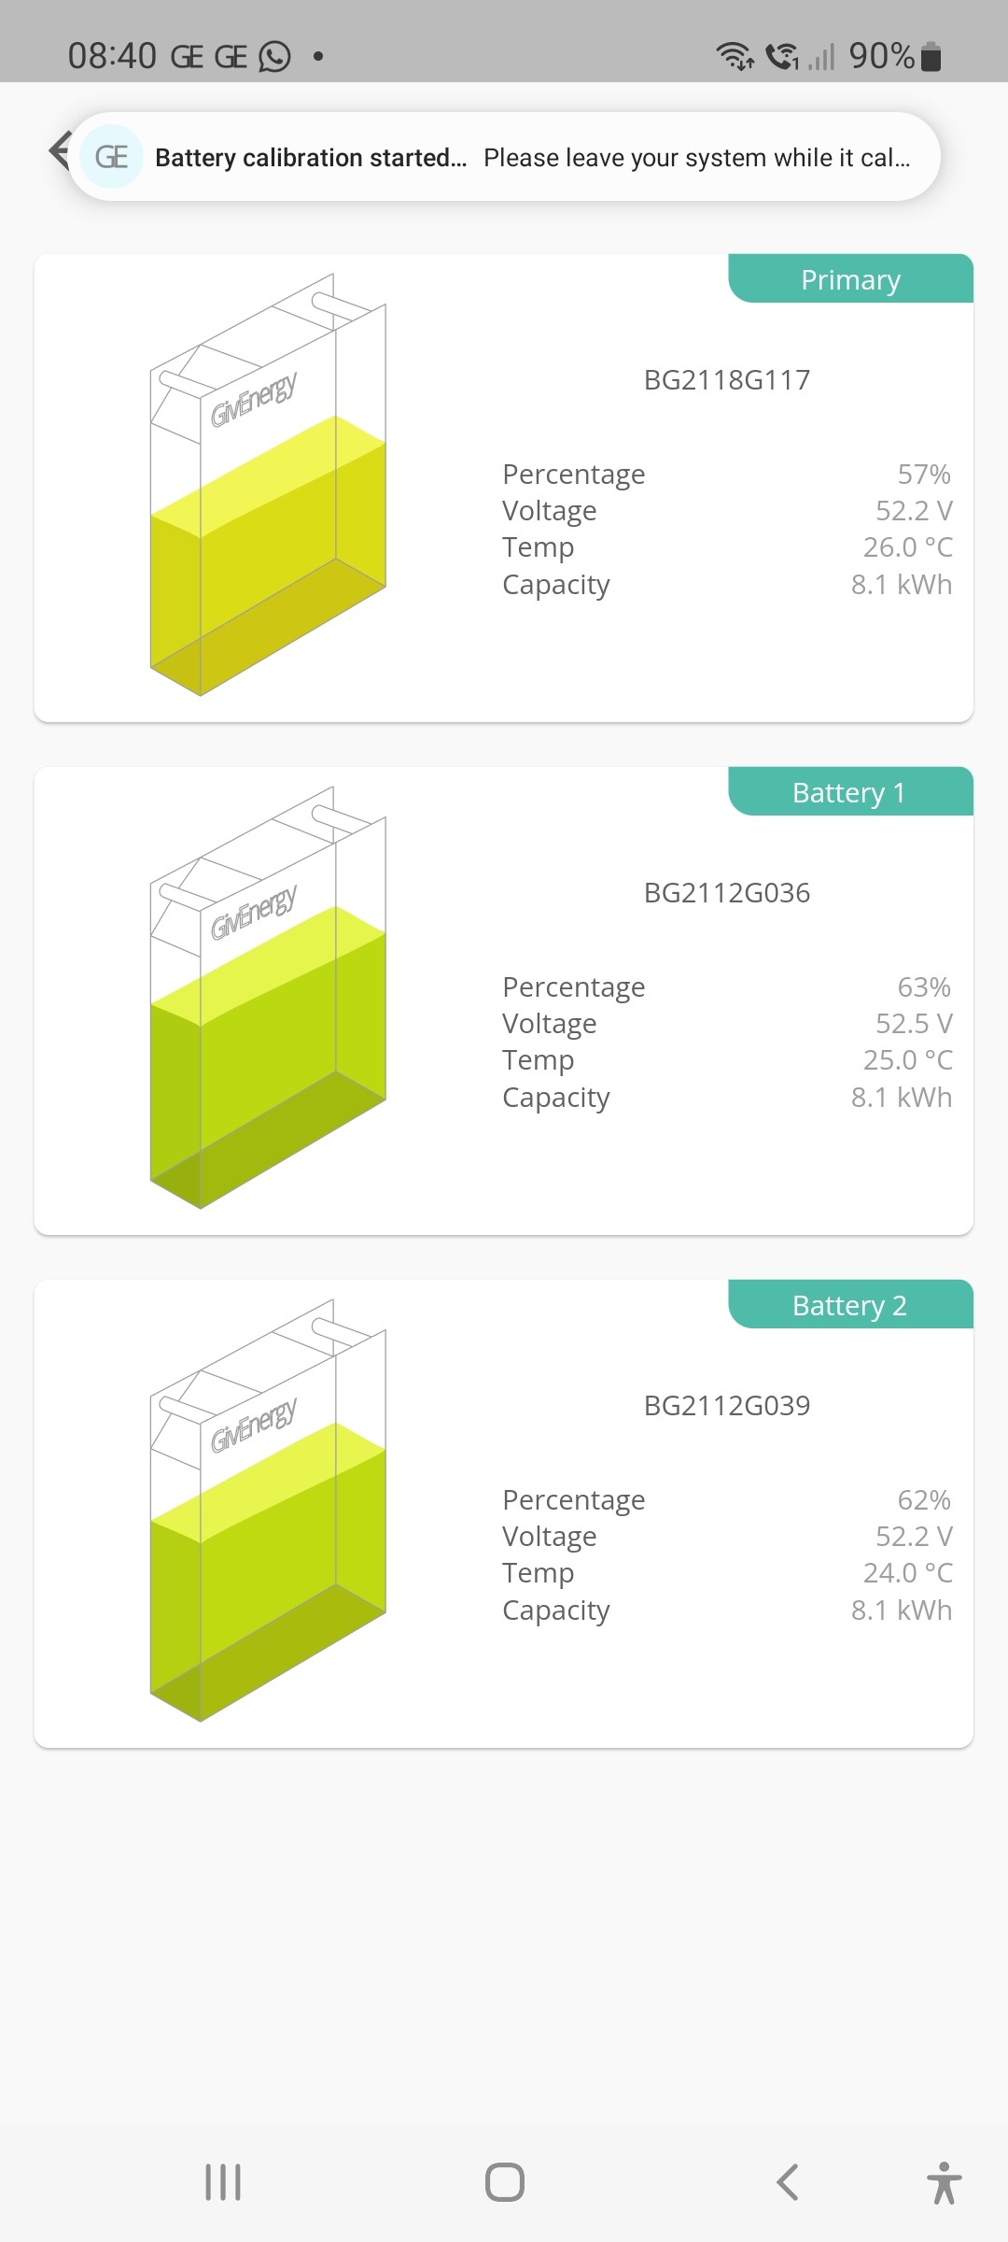Tap the Battery 1 Capacity 8.1 kWh value

[x=902, y=1097]
